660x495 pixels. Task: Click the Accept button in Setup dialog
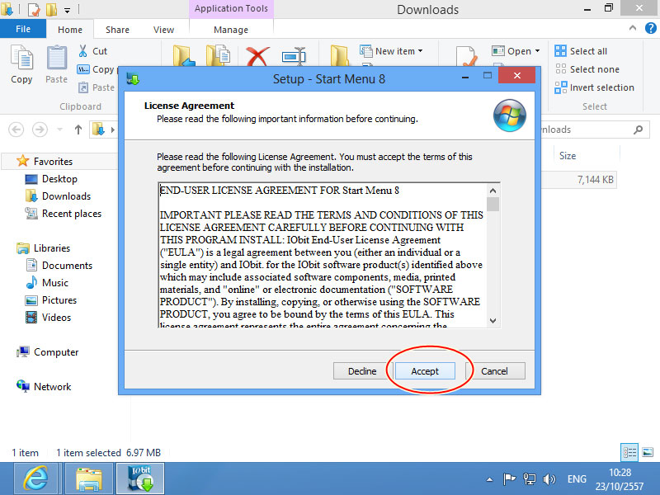point(425,370)
